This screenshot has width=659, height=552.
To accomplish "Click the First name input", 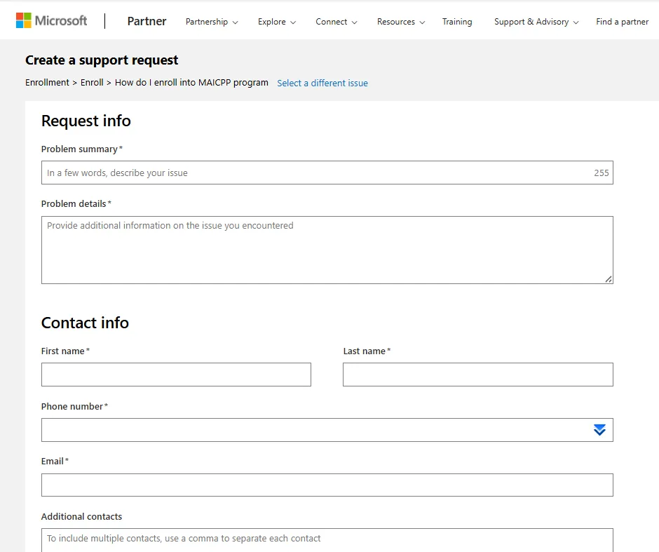I will tap(176, 375).
